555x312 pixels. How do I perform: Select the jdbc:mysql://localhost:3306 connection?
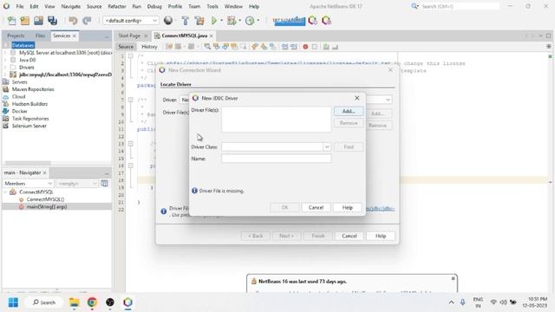tap(66, 75)
